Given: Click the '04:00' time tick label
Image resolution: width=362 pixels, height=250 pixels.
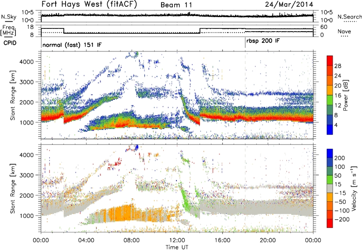Looking at the screenshot, I should coord(86,241).
